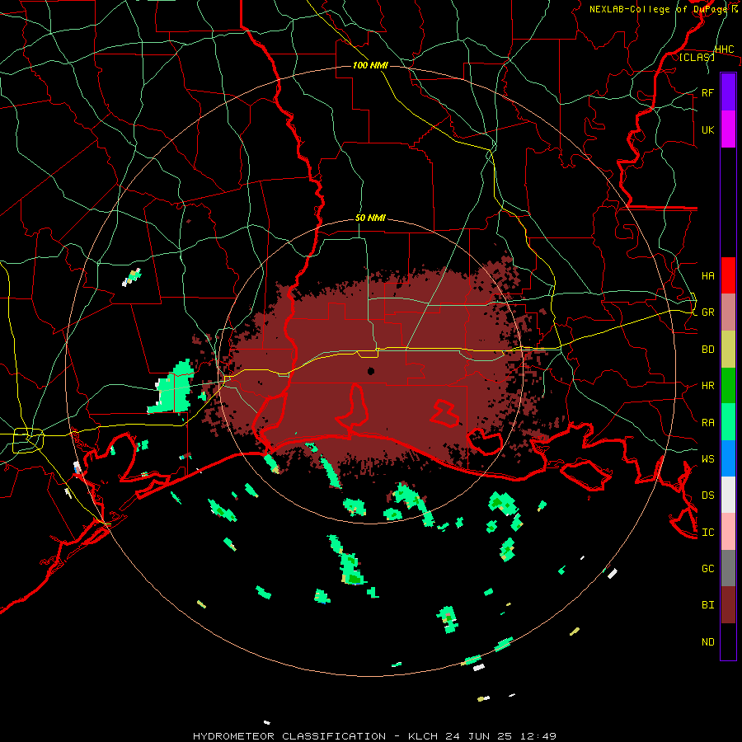Pick the HR dark green legend swatch
The image size is (742, 742).
point(728,386)
